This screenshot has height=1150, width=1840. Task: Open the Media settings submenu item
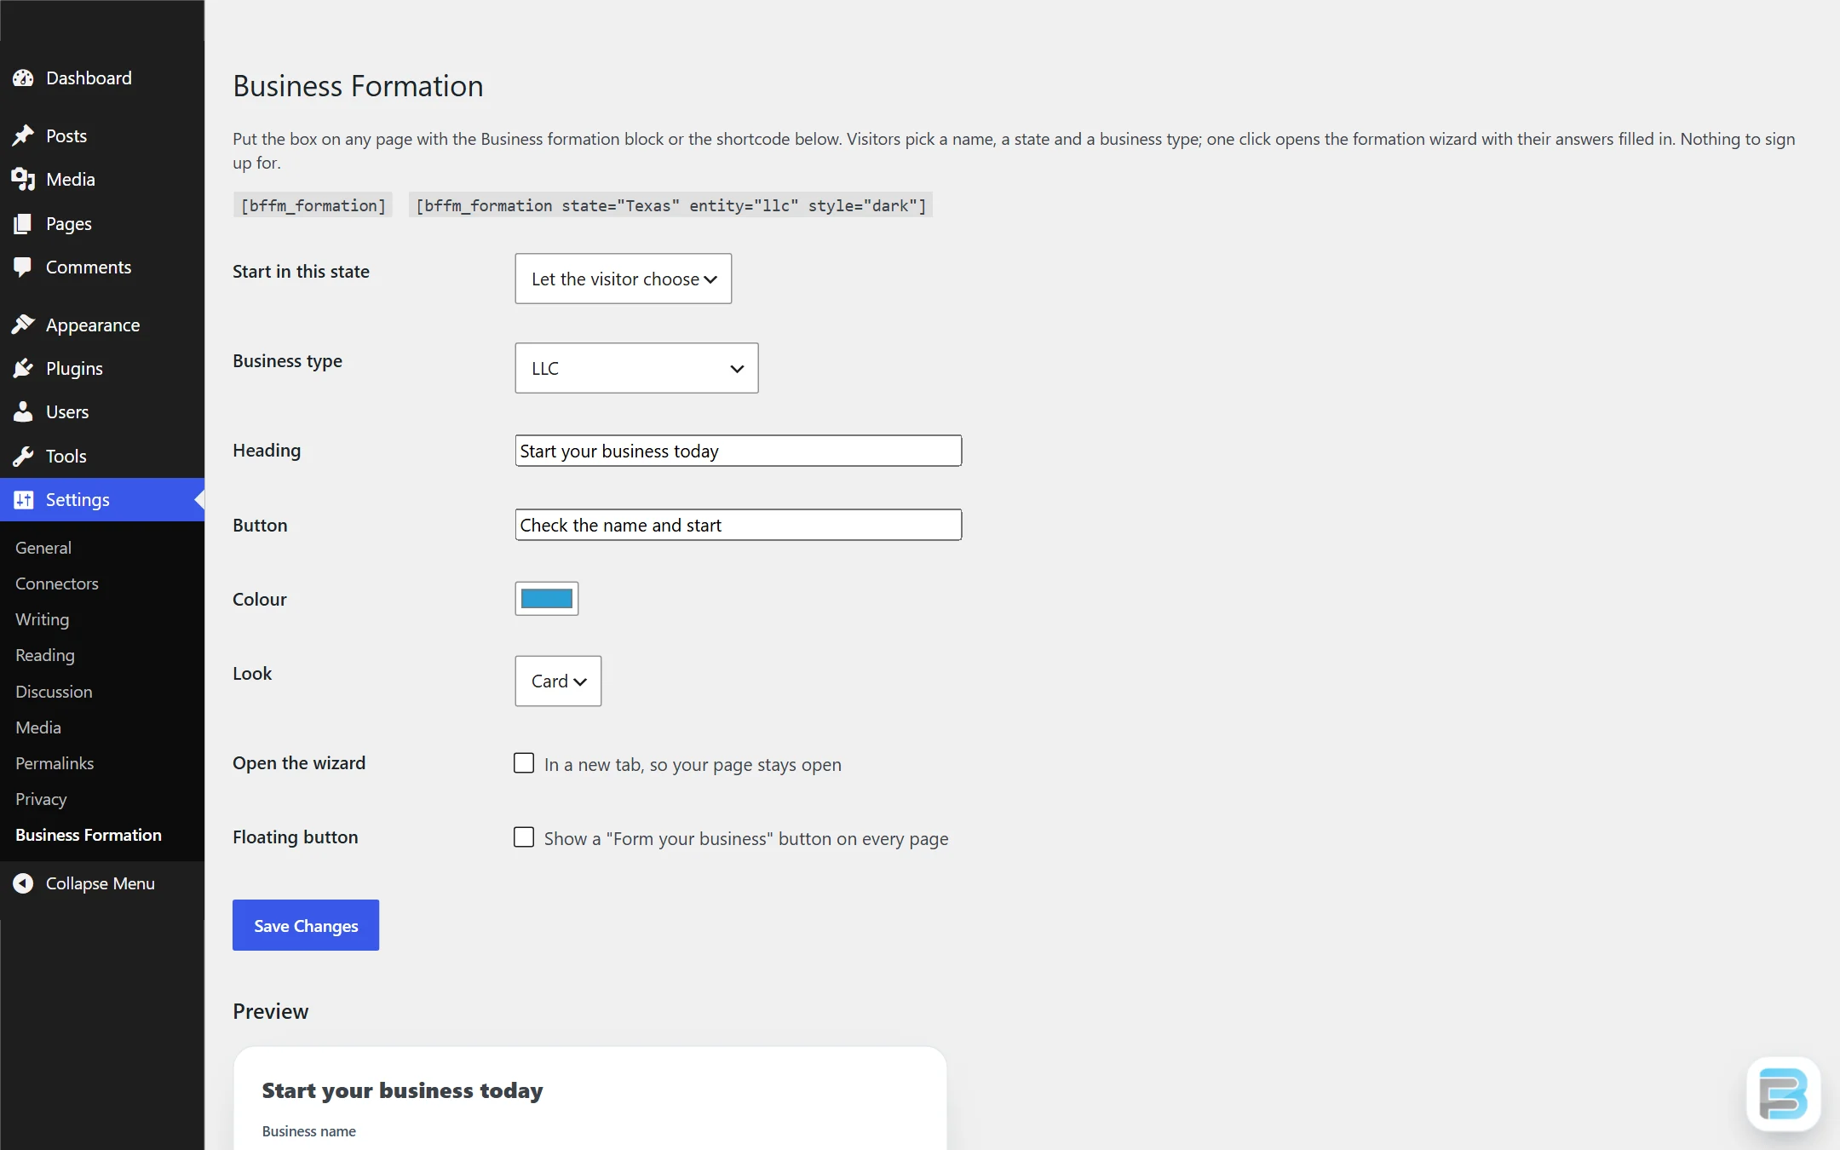(x=38, y=727)
